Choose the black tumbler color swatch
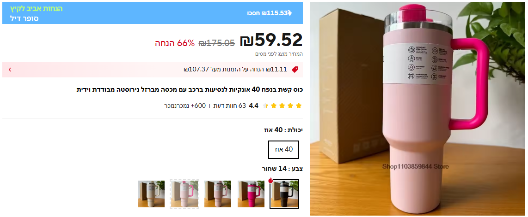This screenshot has width=528, height=217. pyautogui.click(x=284, y=194)
